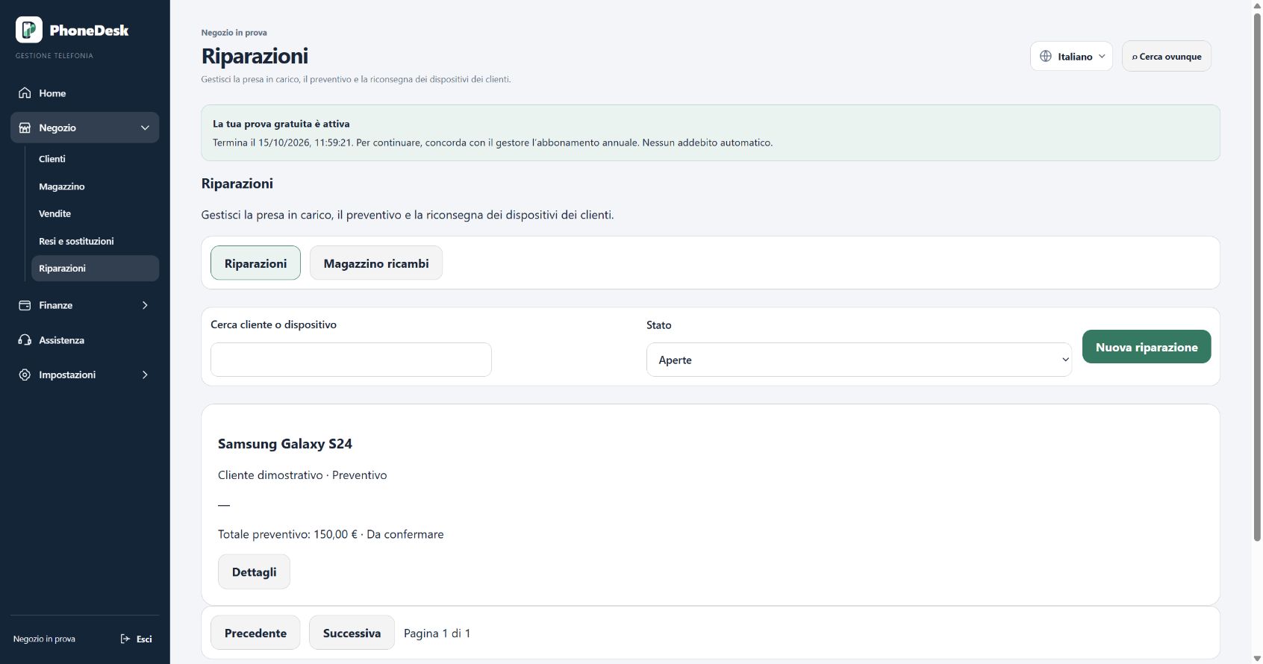Click the Cerca cliente o dispositivo field
The height and width of the screenshot is (664, 1263).
351,360
